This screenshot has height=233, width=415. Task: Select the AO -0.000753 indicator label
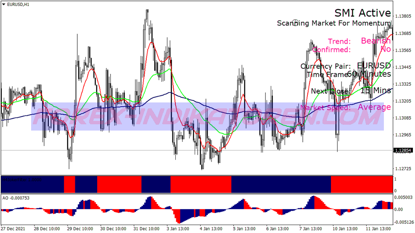click(x=16, y=198)
